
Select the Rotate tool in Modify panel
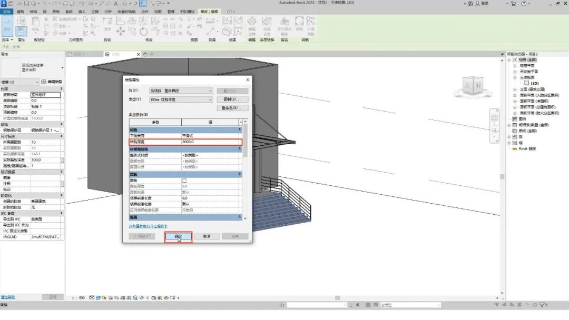tap(144, 32)
